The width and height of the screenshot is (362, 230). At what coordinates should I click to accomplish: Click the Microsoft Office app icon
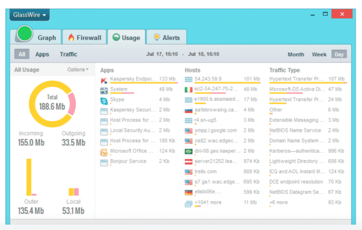pyautogui.click(x=104, y=153)
